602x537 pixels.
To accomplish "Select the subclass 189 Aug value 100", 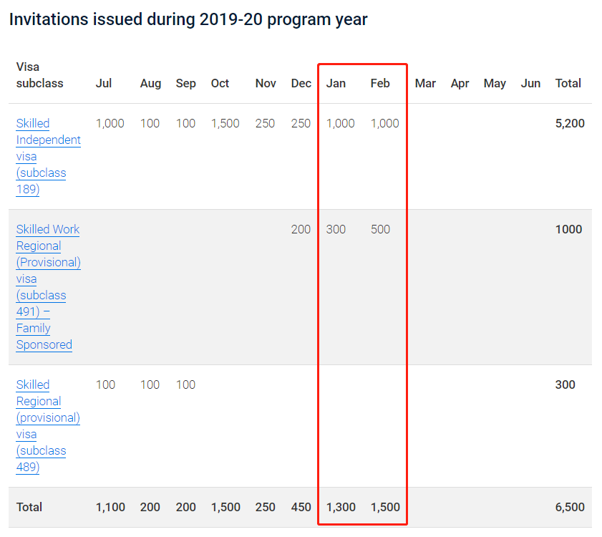I will click(x=150, y=123).
